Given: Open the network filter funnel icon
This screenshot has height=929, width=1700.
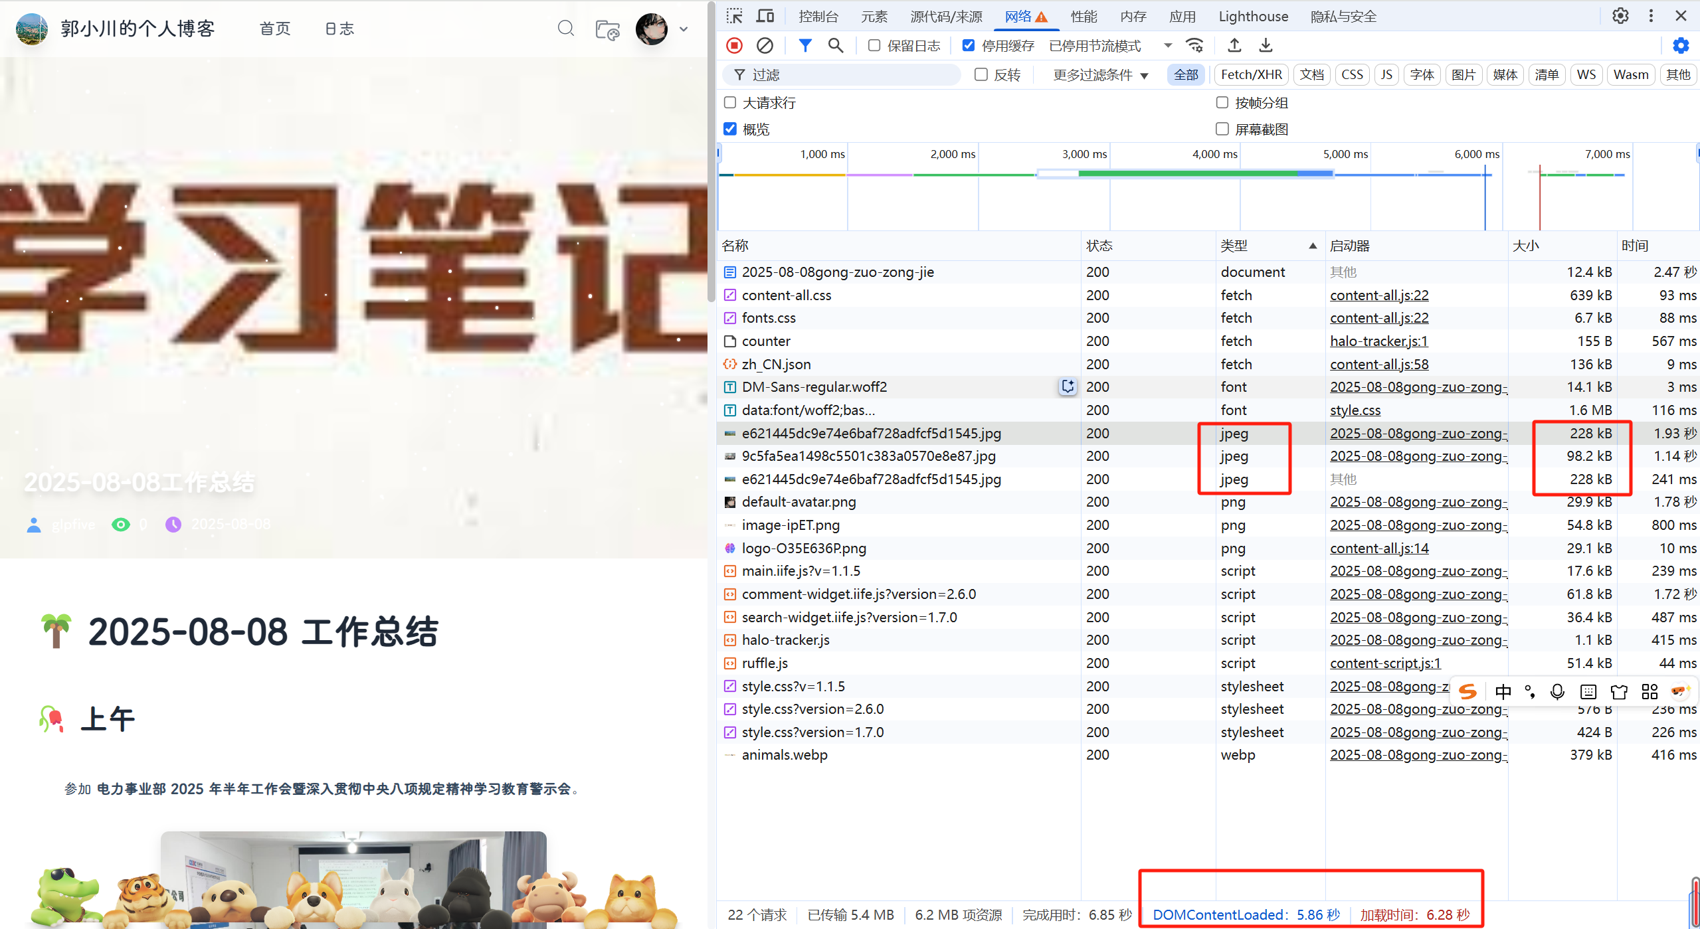Looking at the screenshot, I should [x=804, y=45].
